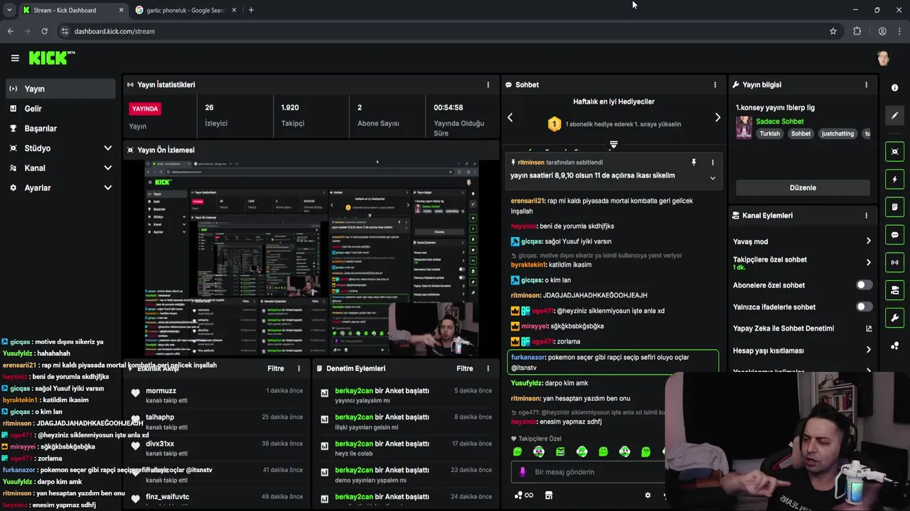Image resolution: width=910 pixels, height=511 pixels.
Task: Open the Sohbet panel options menu
Action: [715, 84]
